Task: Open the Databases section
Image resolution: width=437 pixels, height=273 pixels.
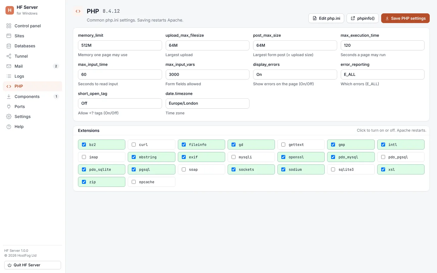Action: (32, 46)
